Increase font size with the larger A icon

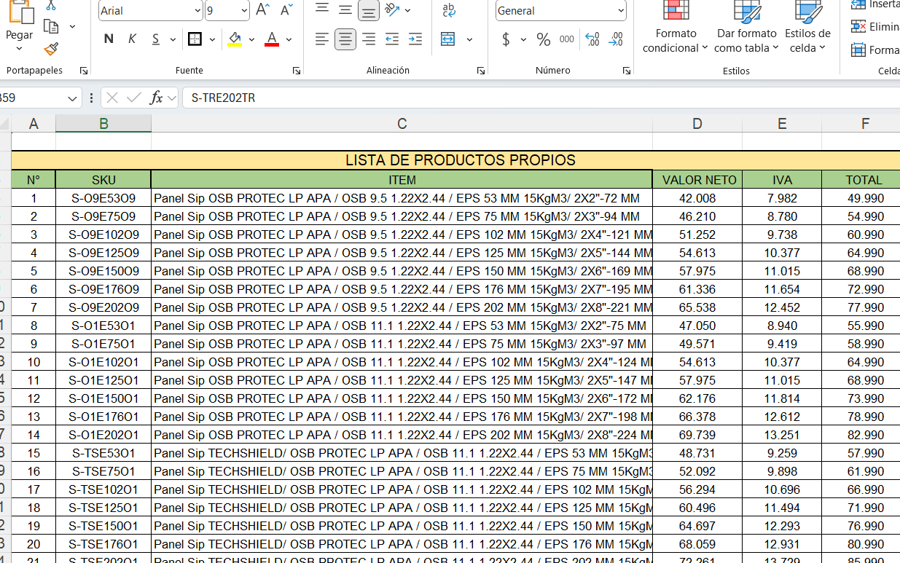(x=263, y=10)
